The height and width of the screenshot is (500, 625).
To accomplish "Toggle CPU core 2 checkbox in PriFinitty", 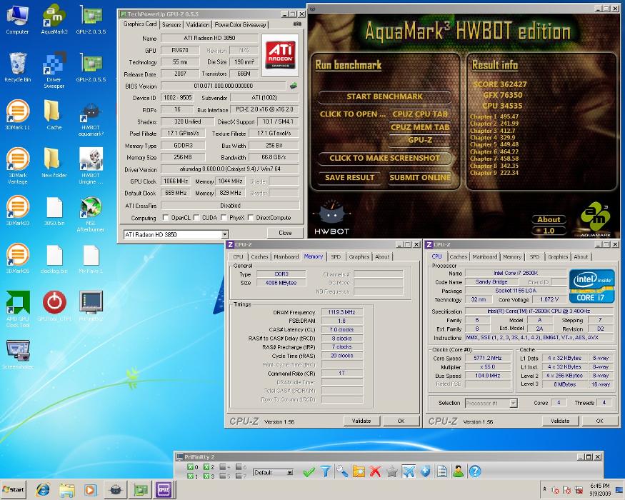I will coord(206,467).
